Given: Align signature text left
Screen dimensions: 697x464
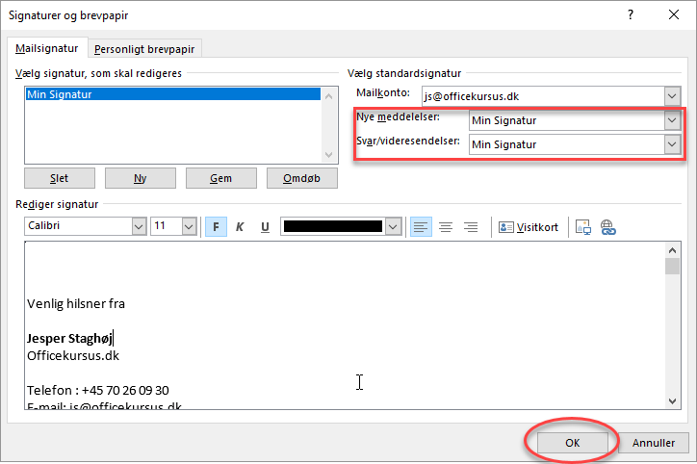Looking at the screenshot, I should pos(421,227).
